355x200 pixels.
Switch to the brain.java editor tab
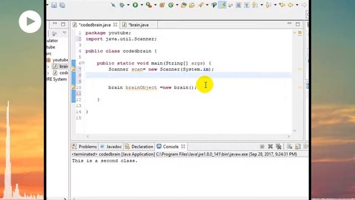[x=138, y=24]
